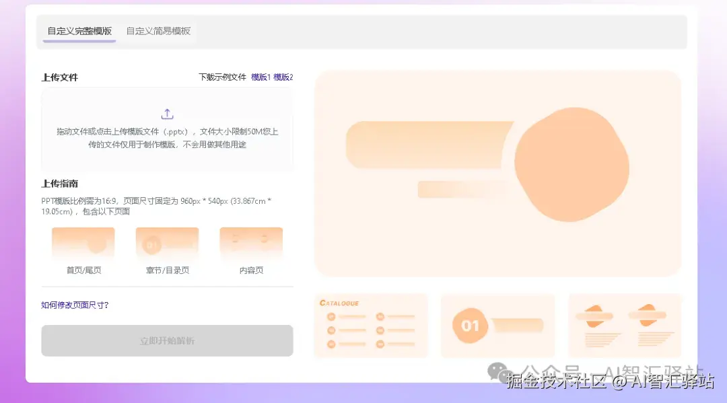
Task: Click the upload arrow icon in the drop area
Action: (x=167, y=113)
